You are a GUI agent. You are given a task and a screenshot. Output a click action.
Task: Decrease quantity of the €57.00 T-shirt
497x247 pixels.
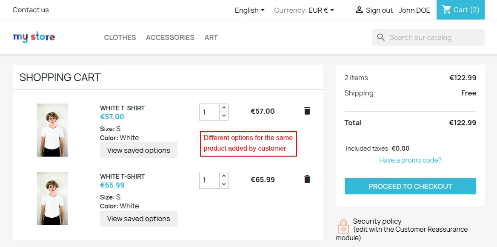pos(224,116)
